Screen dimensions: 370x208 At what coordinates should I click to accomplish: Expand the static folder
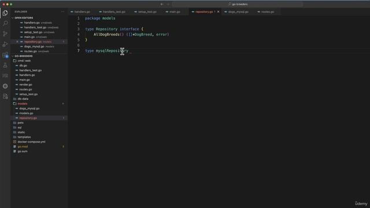click(21, 132)
